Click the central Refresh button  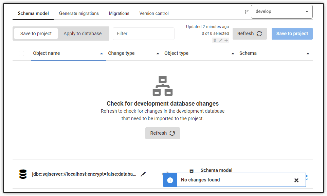click(x=162, y=133)
